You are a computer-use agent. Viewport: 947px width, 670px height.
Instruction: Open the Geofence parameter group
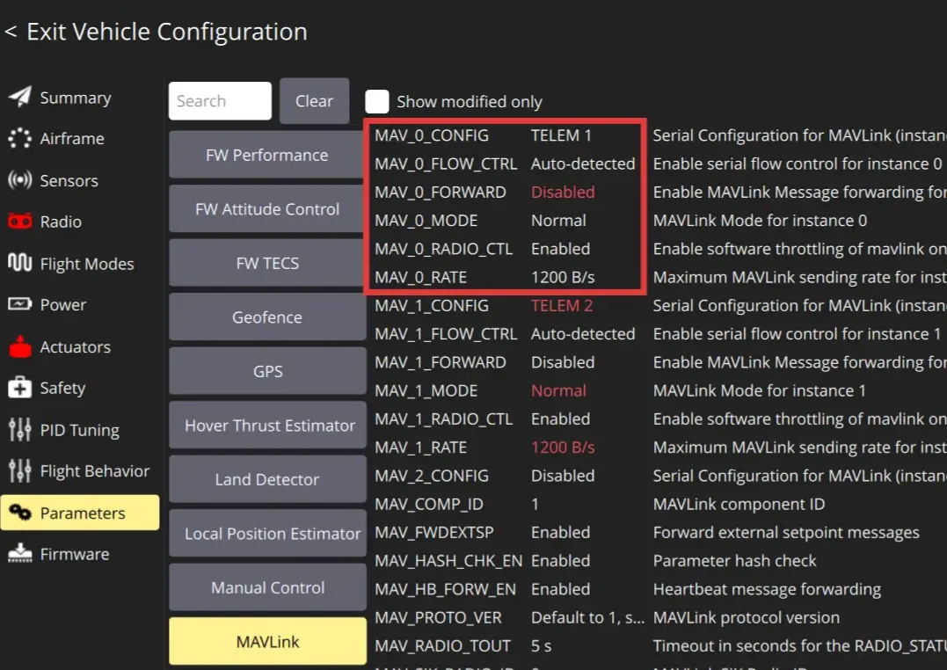pos(267,317)
